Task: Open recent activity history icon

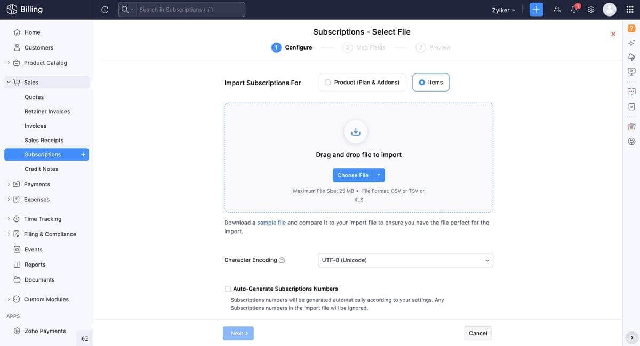Action: point(105,10)
